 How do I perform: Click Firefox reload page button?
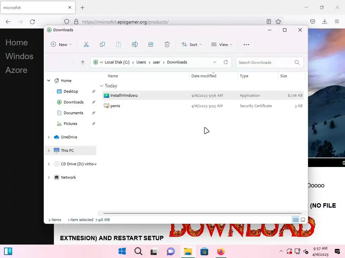tap(32, 22)
